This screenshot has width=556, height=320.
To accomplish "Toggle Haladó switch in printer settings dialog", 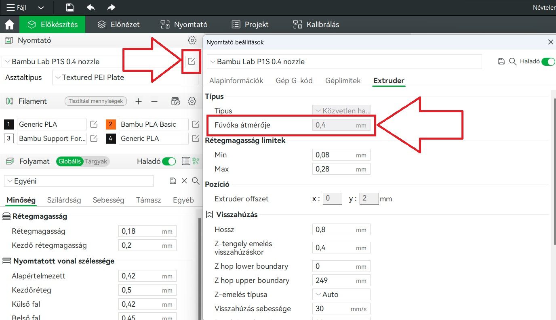I will (548, 61).
